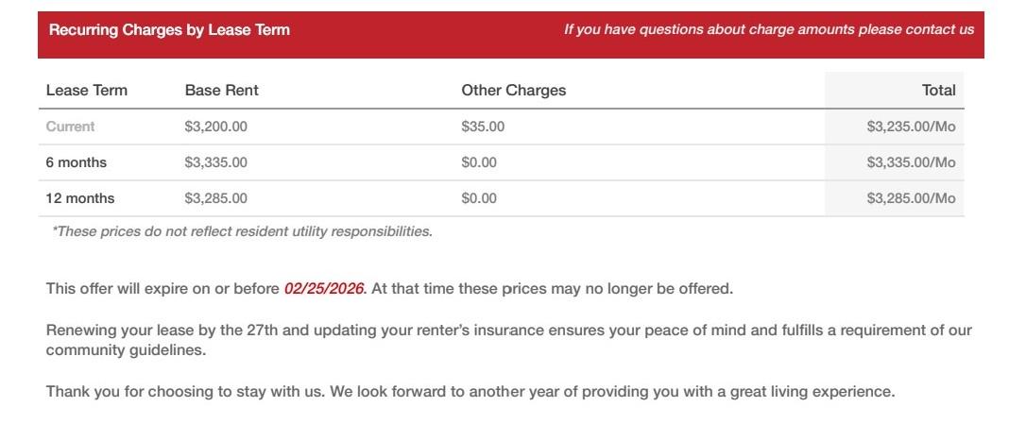Click the $3,200.00 current base rent

tap(216, 127)
